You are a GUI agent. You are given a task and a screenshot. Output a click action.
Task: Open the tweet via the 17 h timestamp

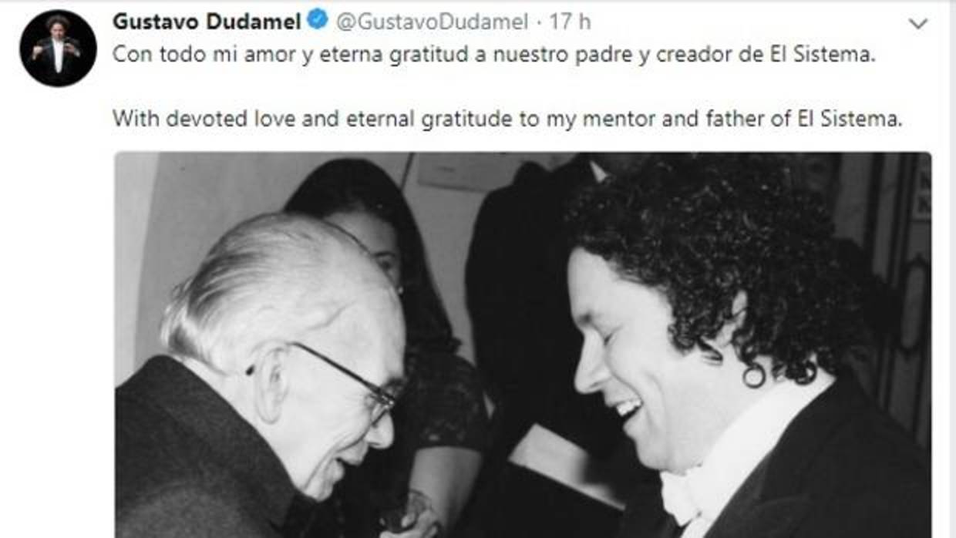pyautogui.click(x=570, y=22)
